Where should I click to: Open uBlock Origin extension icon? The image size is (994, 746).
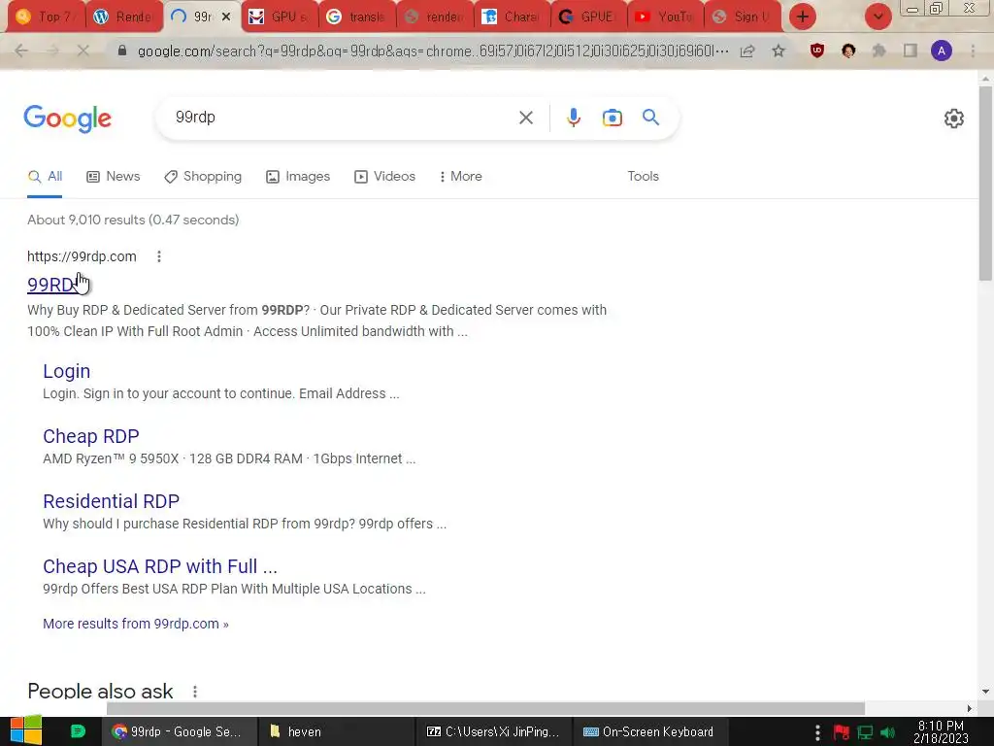817,51
